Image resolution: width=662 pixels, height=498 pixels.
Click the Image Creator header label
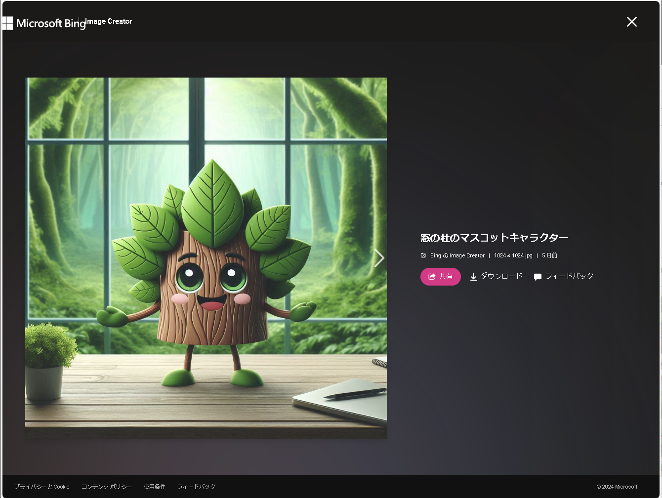tap(108, 21)
